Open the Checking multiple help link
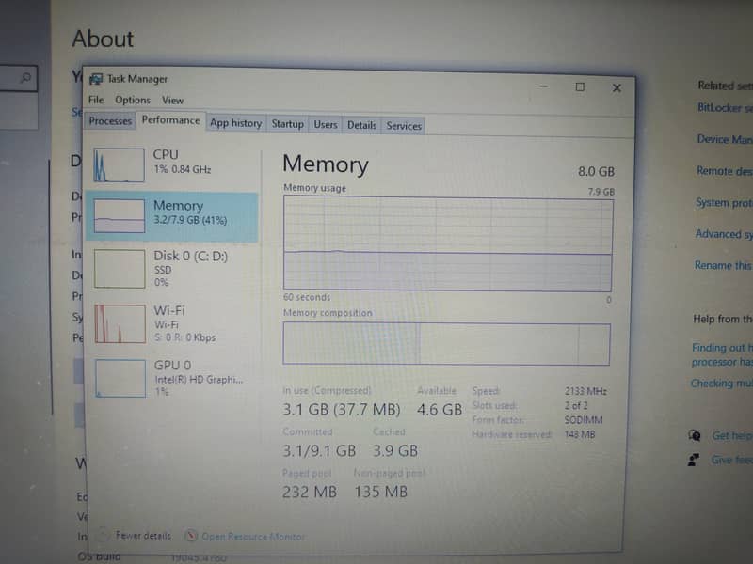The width and height of the screenshot is (753, 564). click(x=721, y=384)
